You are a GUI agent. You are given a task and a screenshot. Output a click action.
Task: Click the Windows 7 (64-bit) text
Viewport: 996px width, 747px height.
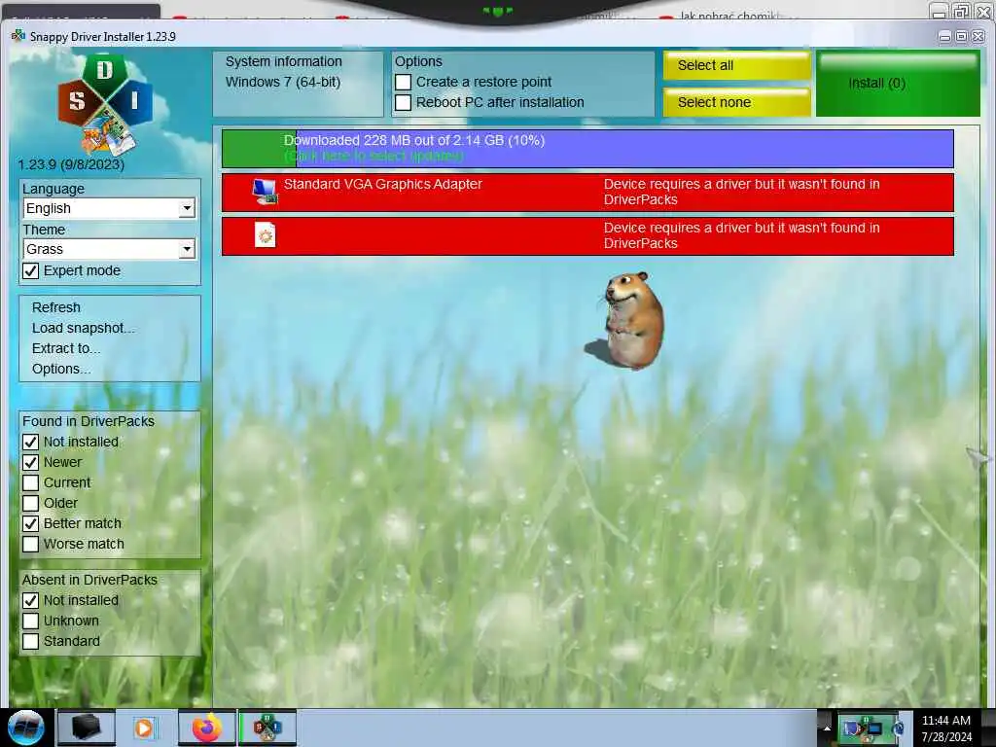[x=283, y=82]
